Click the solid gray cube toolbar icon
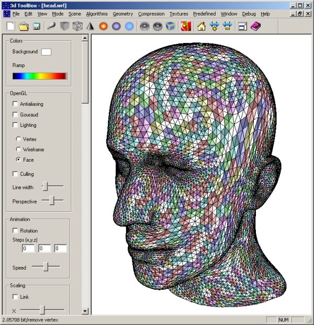This screenshot has height=325, width=314. click(x=64, y=26)
